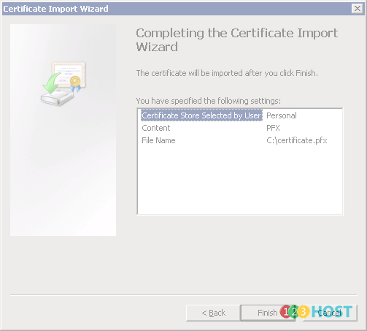
Task: Click the Personal store value
Action: click(282, 115)
